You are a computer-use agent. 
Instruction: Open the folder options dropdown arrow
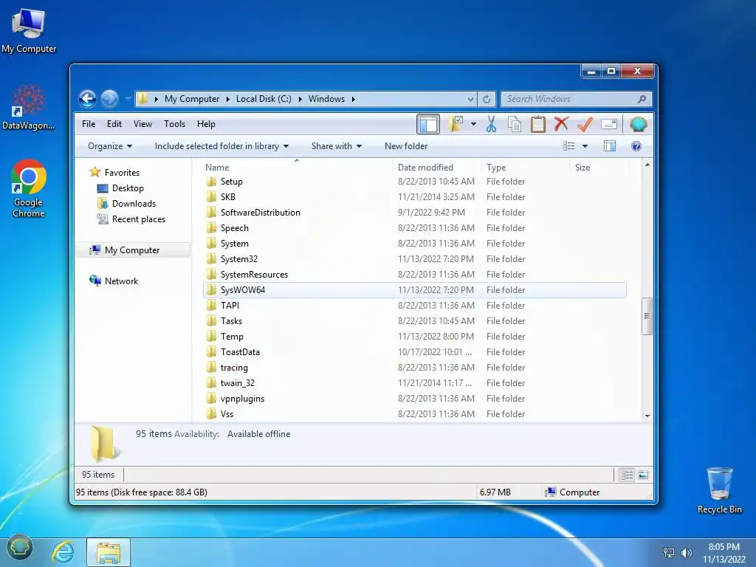473,124
